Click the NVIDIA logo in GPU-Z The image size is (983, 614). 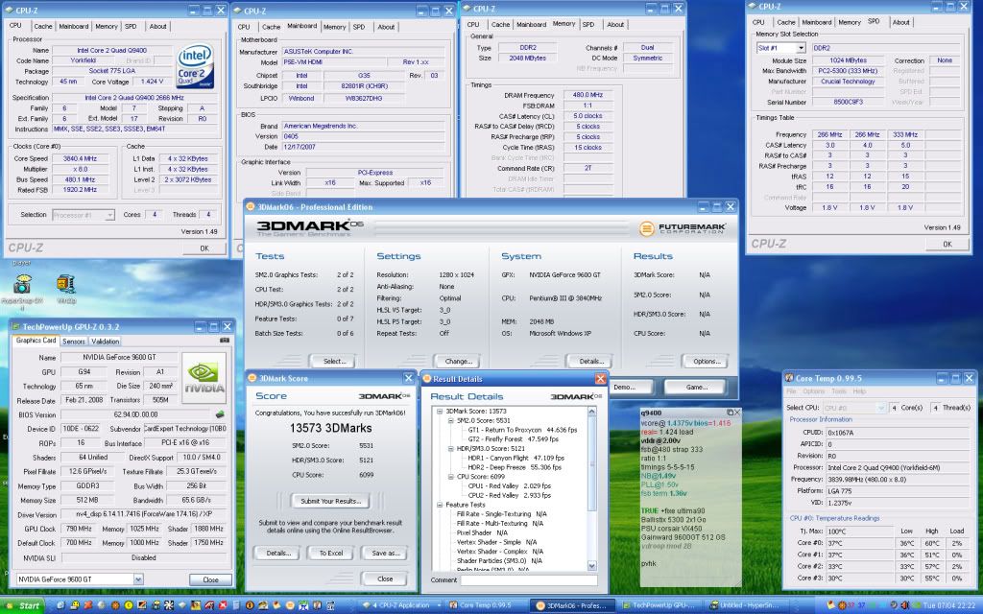pos(204,376)
